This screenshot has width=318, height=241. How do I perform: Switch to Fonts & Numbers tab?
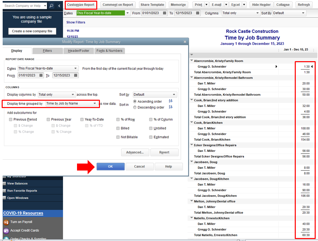[x=110, y=51]
